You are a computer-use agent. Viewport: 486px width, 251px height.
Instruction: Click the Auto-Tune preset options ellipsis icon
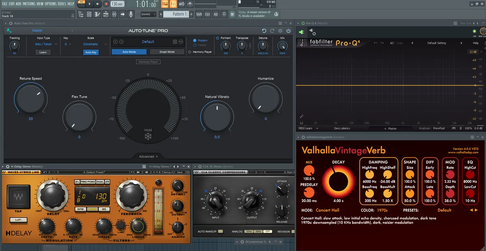181,42
